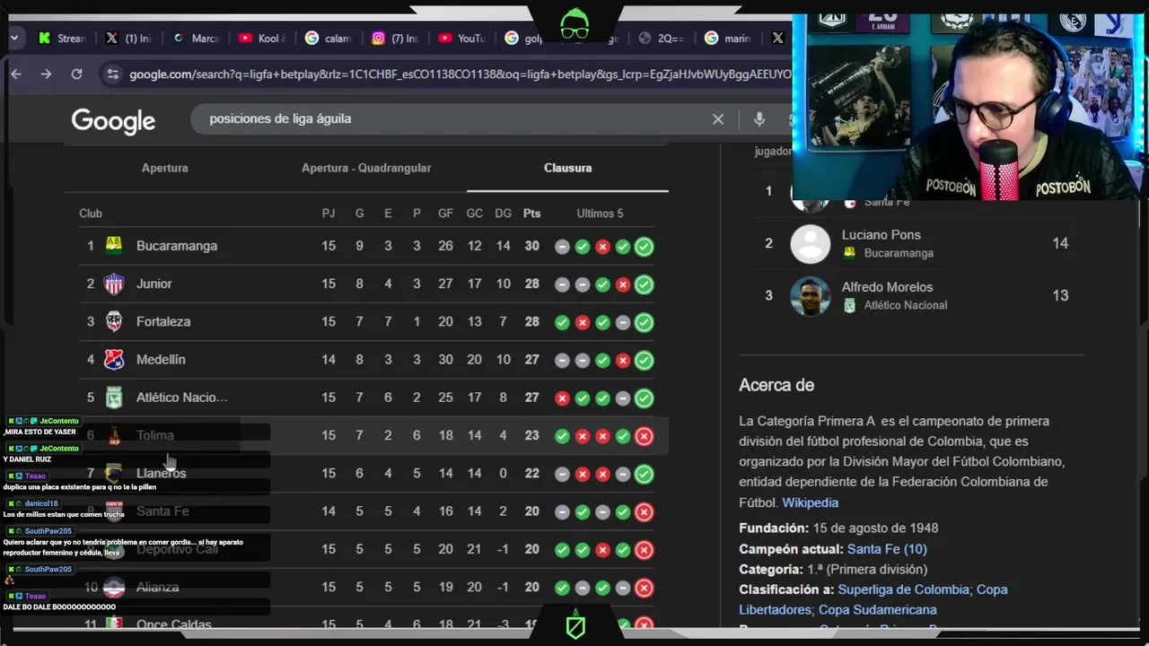The height and width of the screenshot is (646, 1149).
Task: Click the Pts column header
Action: (x=531, y=214)
